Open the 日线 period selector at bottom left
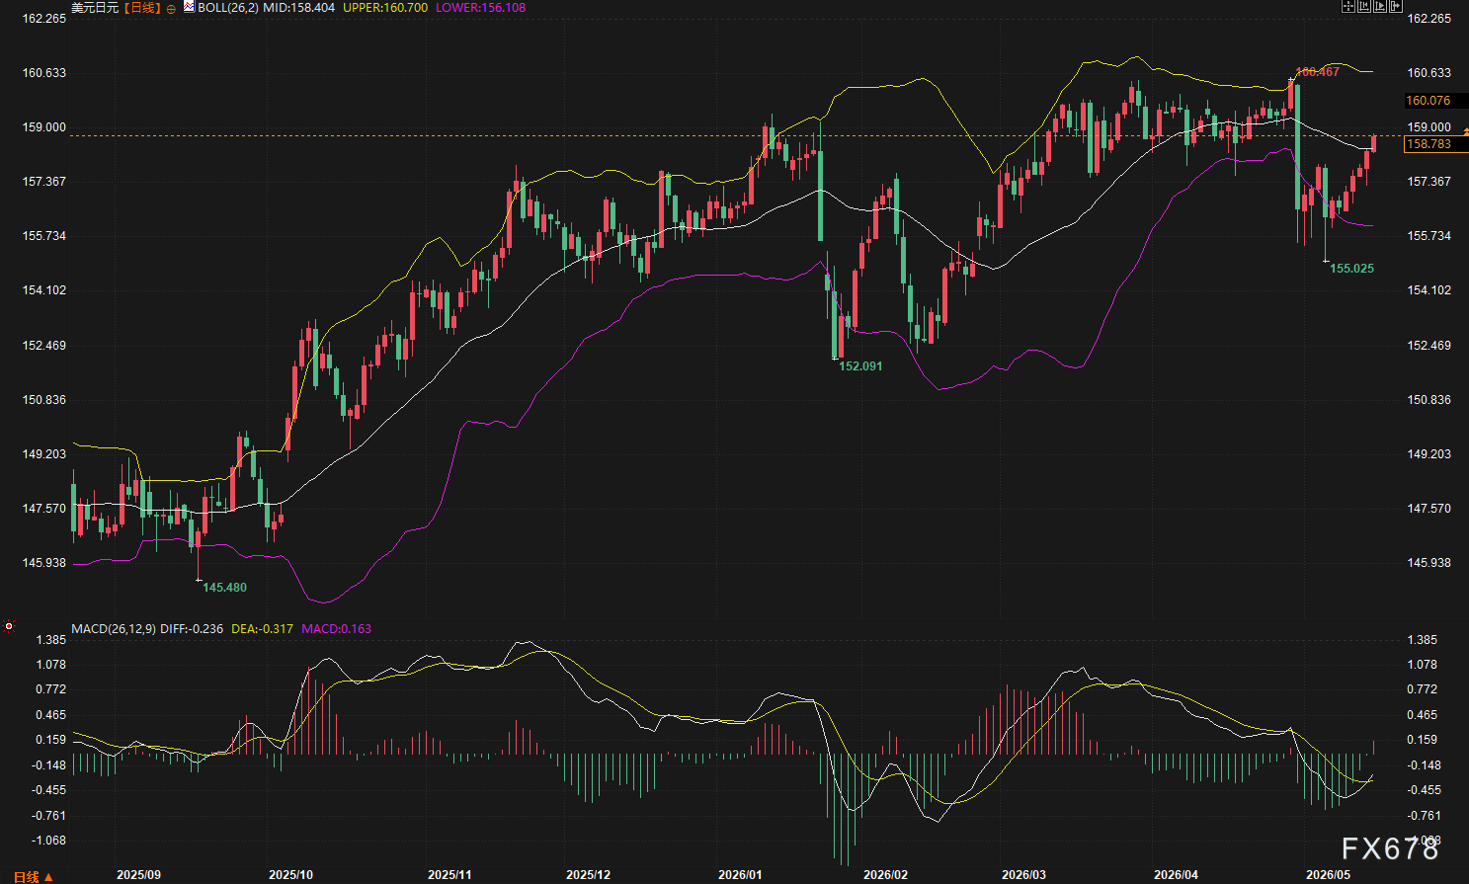Screen dimensions: 1469x884 [34, 876]
